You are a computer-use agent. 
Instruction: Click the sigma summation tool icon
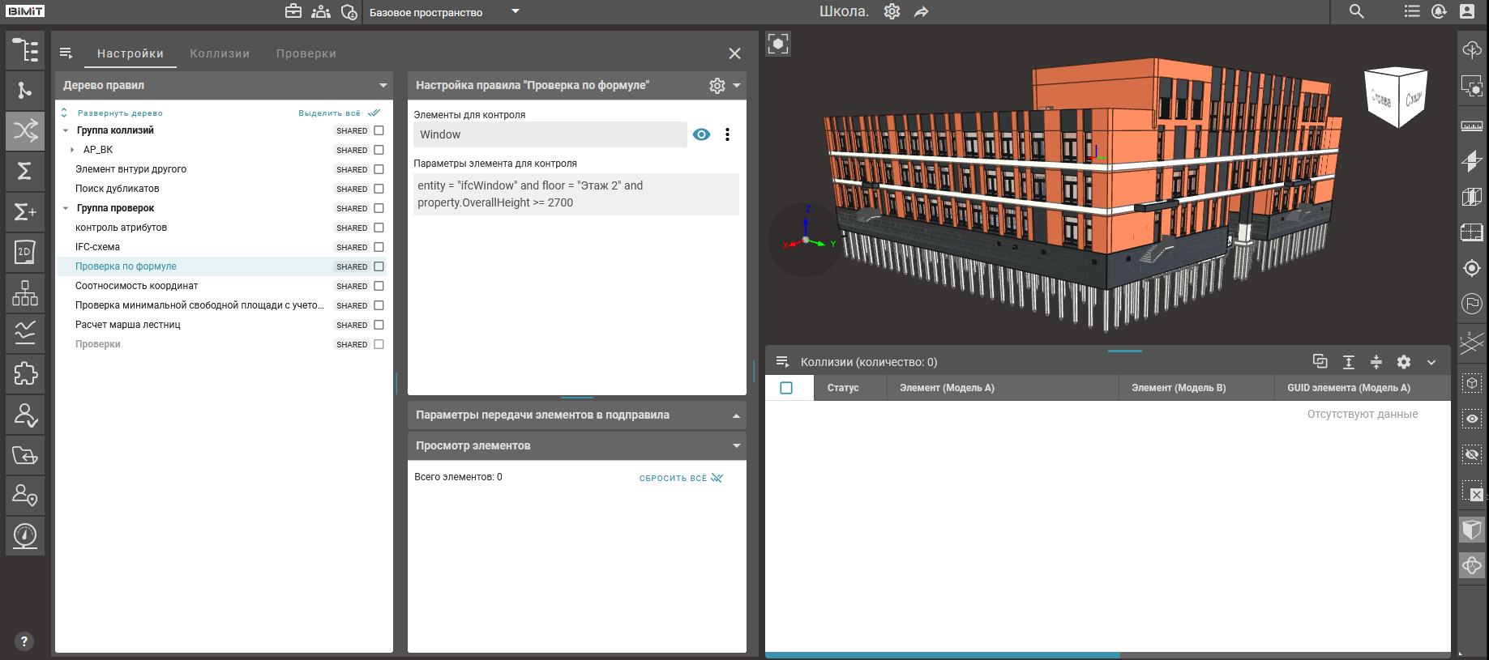pos(25,171)
